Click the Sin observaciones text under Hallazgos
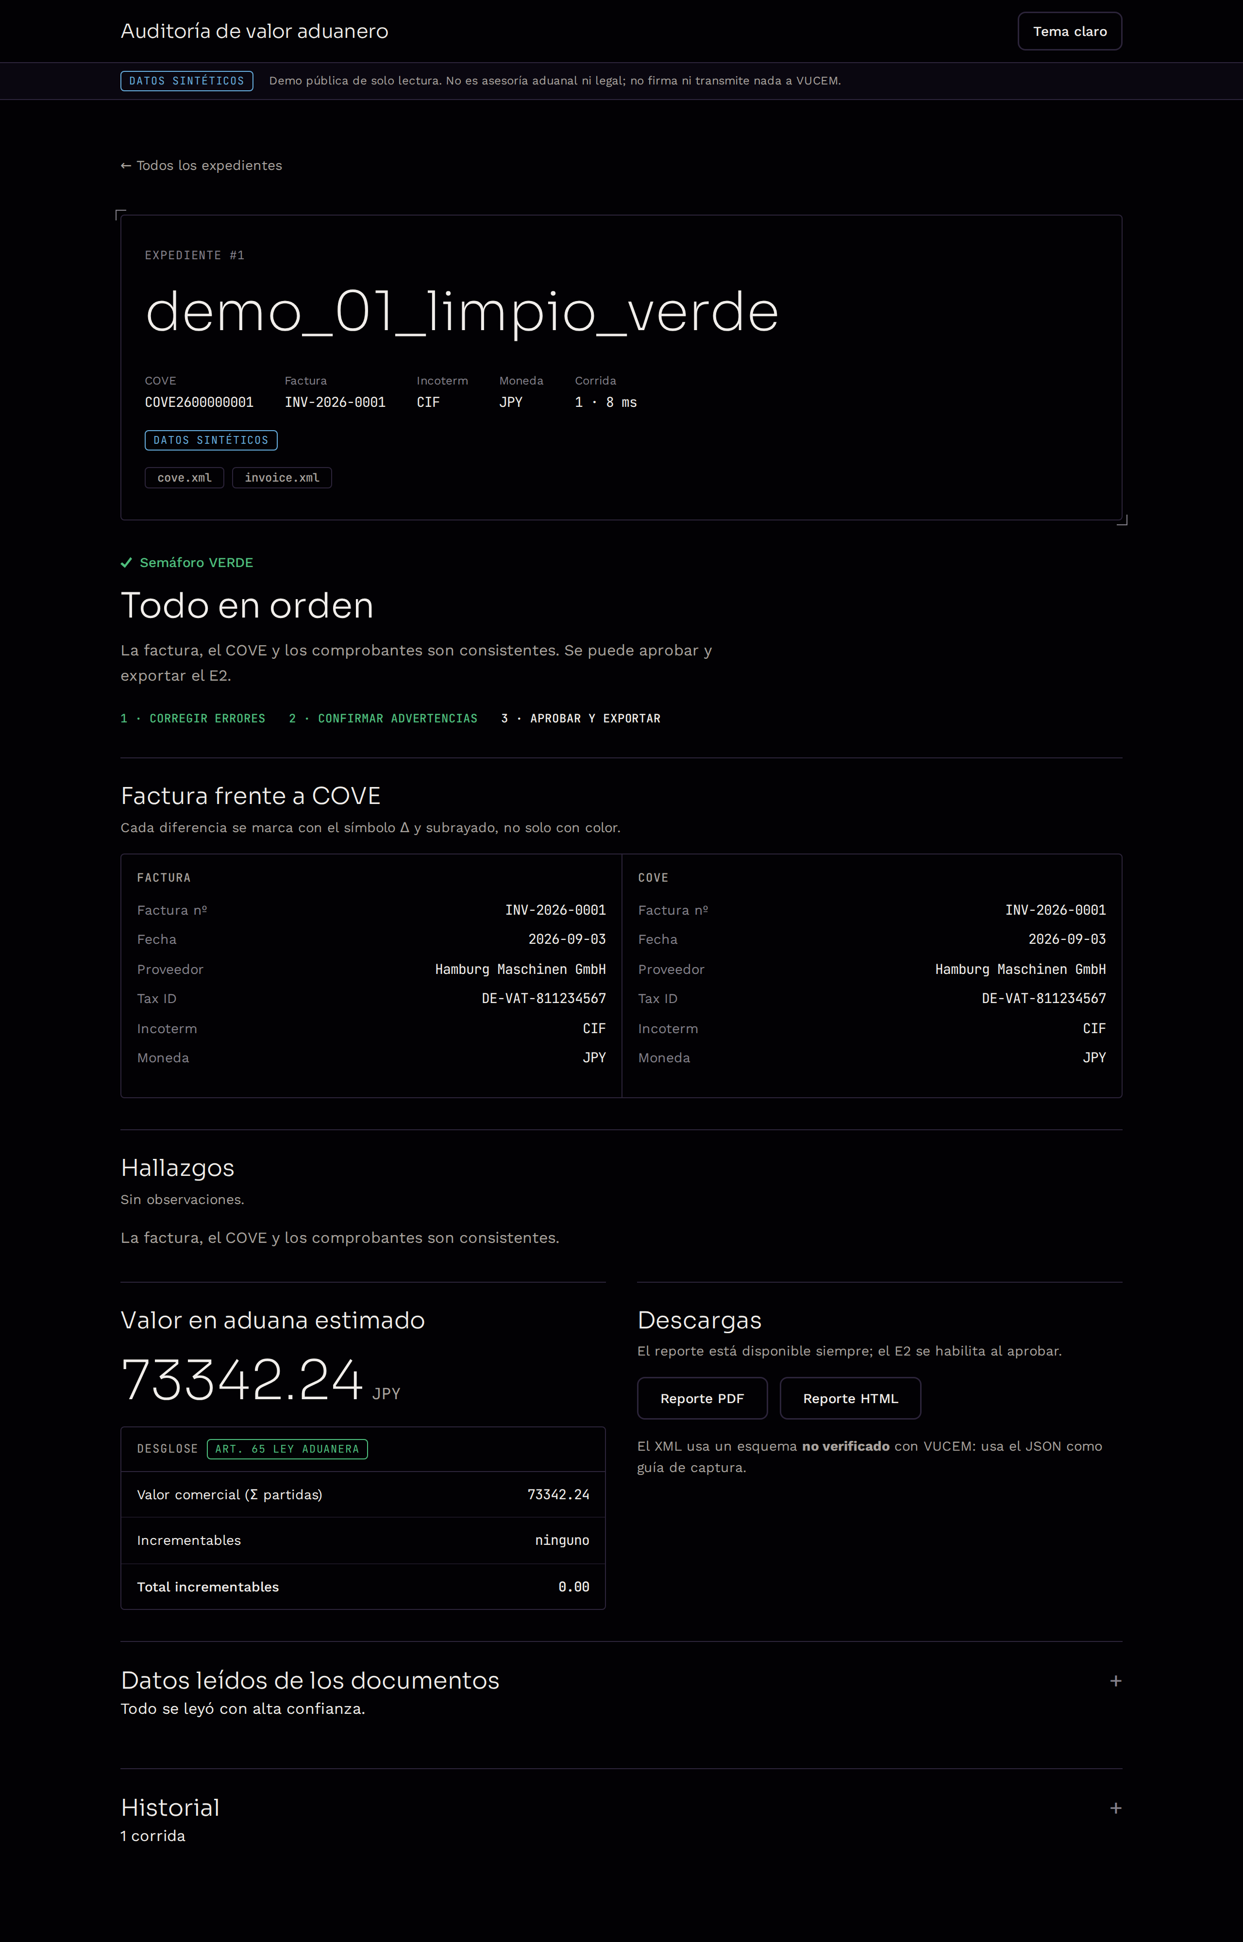The height and width of the screenshot is (1942, 1243). (183, 1200)
